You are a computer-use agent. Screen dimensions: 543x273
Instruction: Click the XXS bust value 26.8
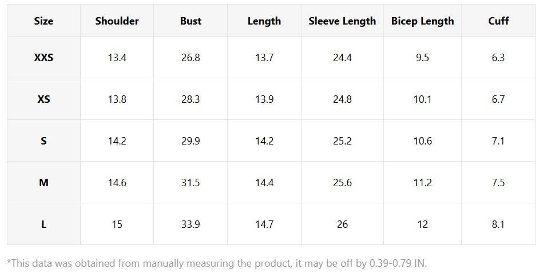click(x=191, y=58)
